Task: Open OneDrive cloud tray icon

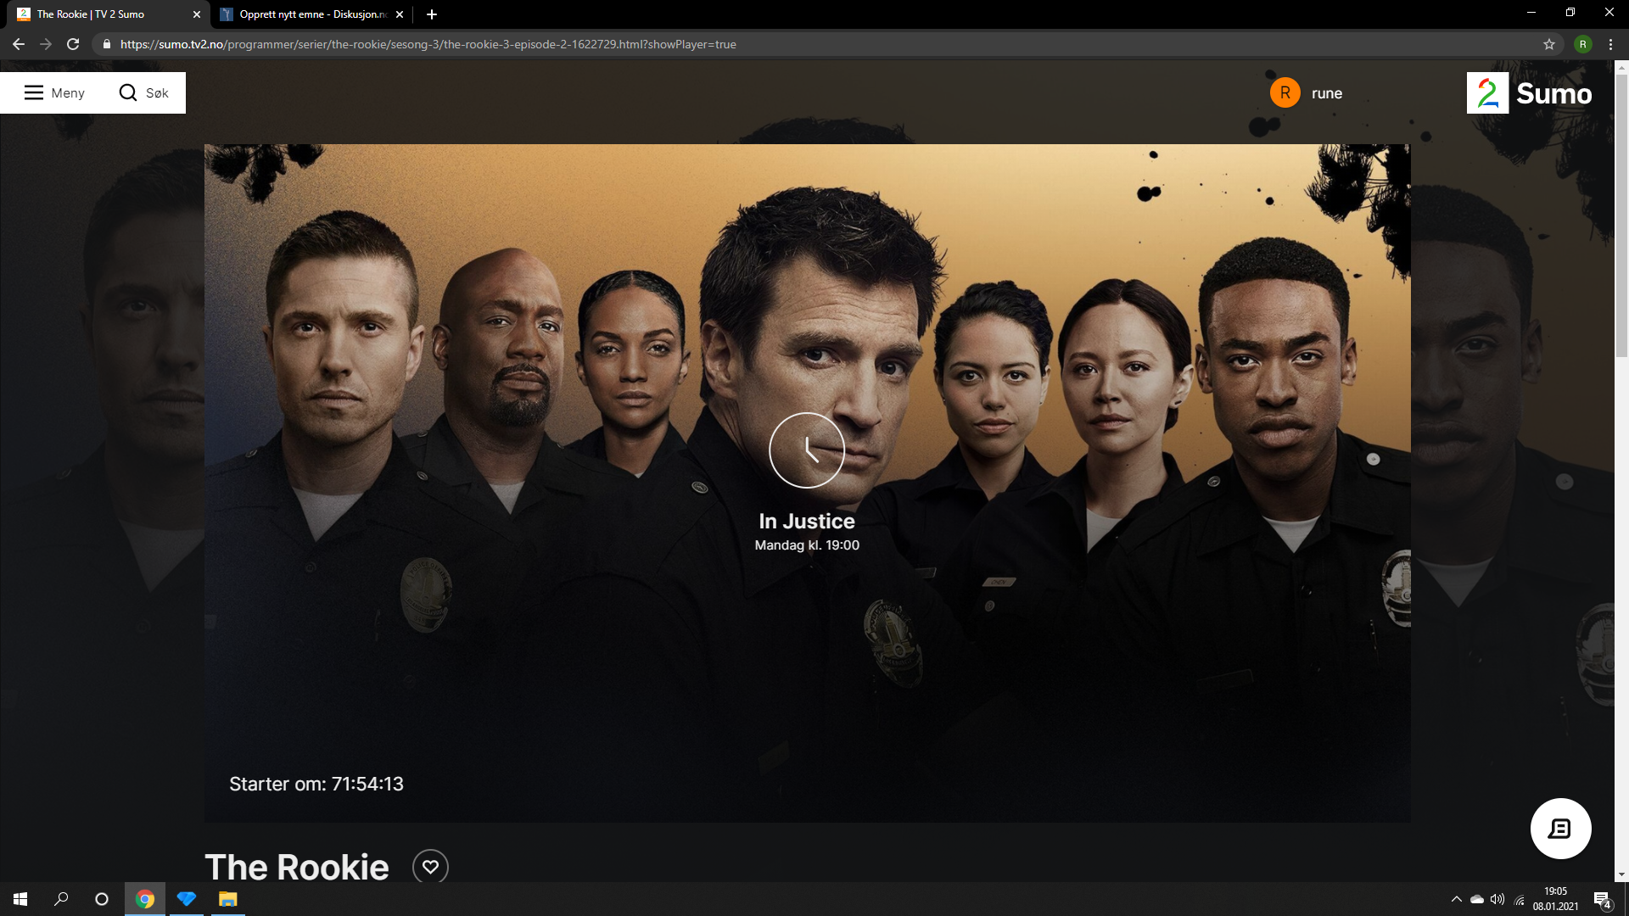Action: point(1477,899)
